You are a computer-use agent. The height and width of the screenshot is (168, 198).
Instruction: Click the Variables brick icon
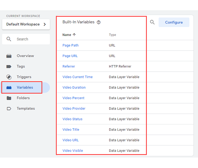pyautogui.click(x=9, y=87)
